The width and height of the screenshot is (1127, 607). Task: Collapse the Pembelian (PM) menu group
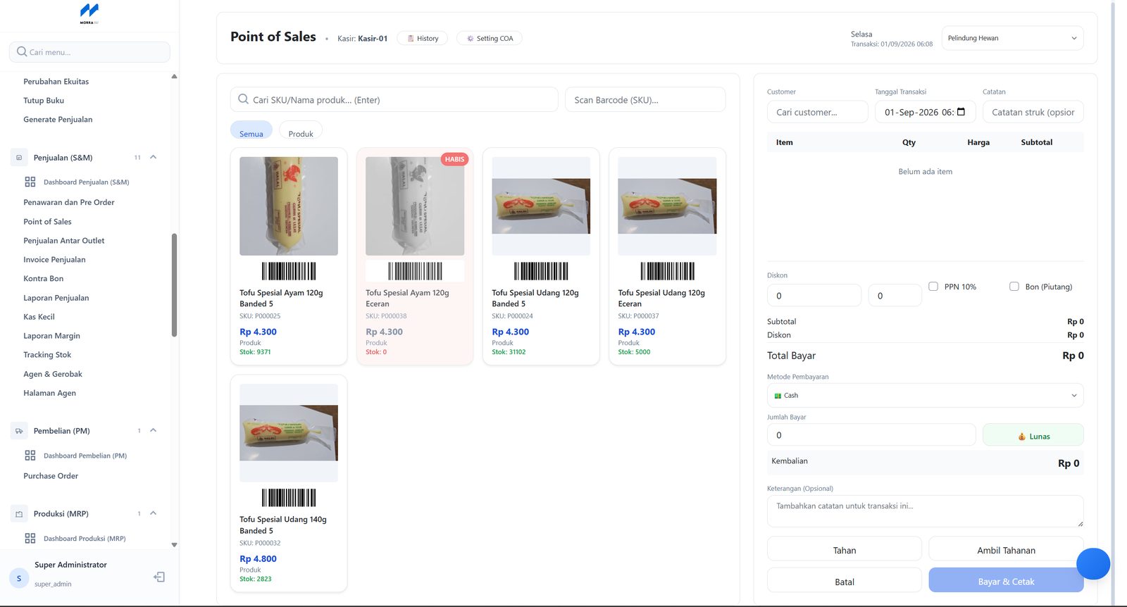(153, 430)
